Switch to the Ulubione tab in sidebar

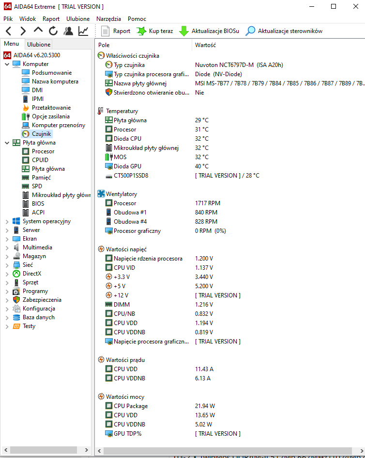39,45
